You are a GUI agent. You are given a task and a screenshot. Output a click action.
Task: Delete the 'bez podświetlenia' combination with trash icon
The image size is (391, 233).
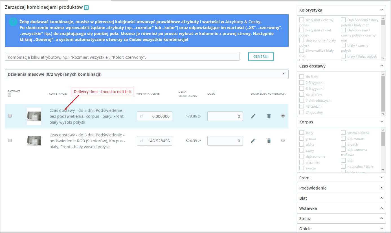(269, 116)
